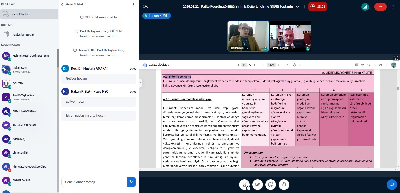Click the blue presentation screen button

point(392,184)
